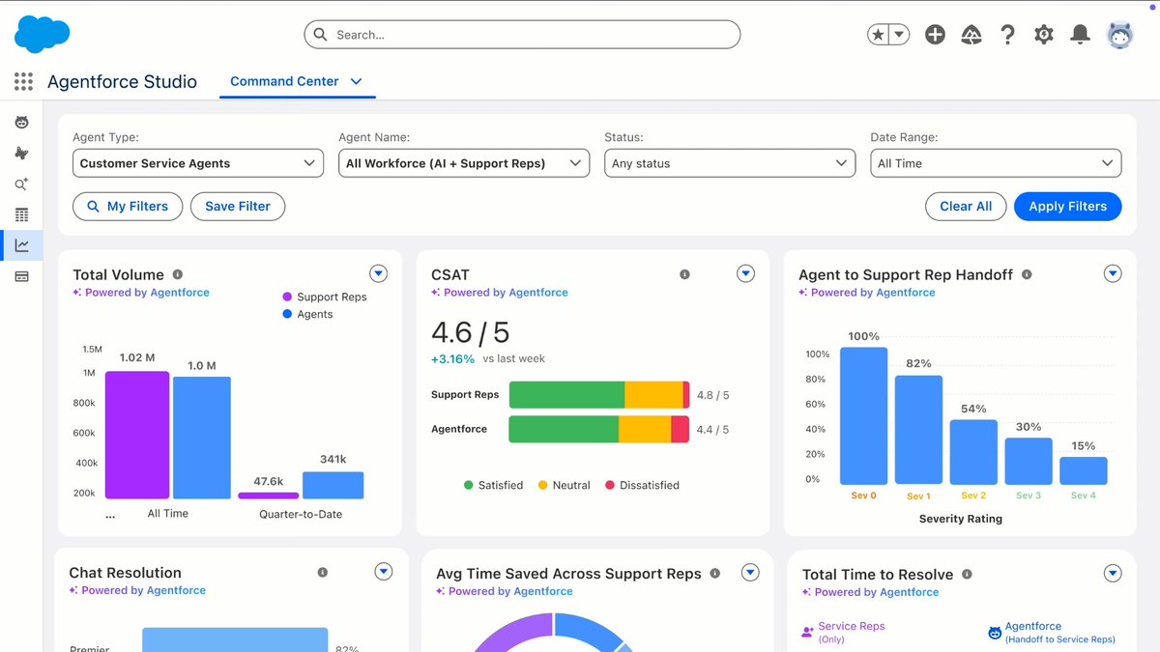This screenshot has width=1160, height=652.
Task: Open the favorites list dropdown arrow
Action: click(x=899, y=35)
